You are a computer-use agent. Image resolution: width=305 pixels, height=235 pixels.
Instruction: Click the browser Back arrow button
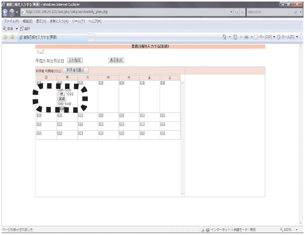point(4,12)
